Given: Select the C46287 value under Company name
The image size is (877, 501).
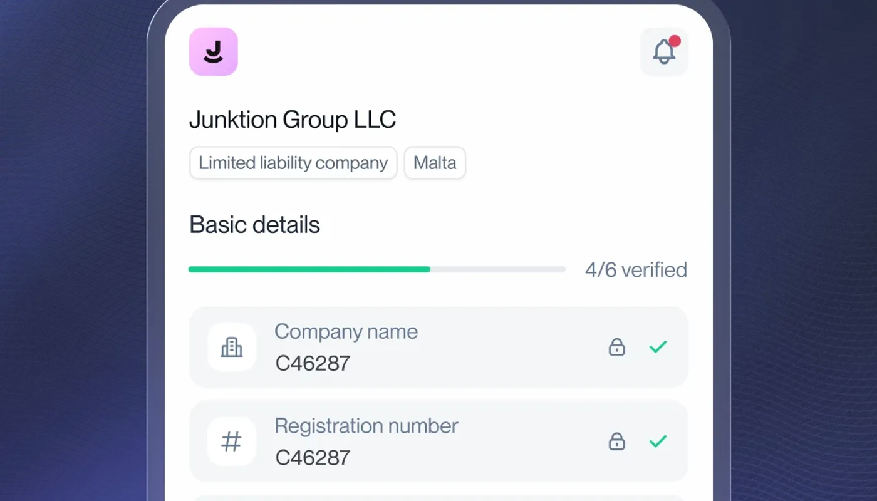Looking at the screenshot, I should 313,363.
